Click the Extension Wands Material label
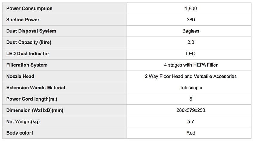 point(36,88)
